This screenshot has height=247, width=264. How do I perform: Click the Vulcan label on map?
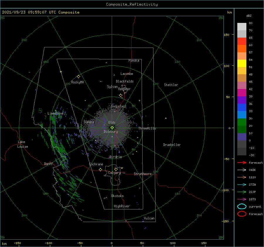point(149,218)
